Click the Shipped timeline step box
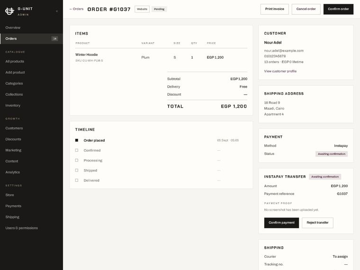This screenshot has height=270, width=360. (77, 171)
